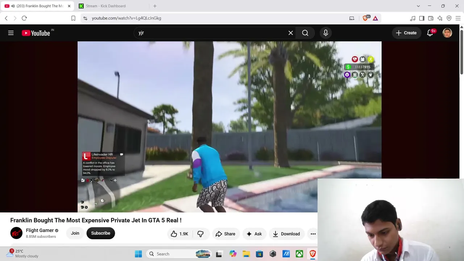Image resolution: width=464 pixels, height=261 pixels.
Task: Switch to the Franklin Bought The Most tab
Action: point(38,6)
